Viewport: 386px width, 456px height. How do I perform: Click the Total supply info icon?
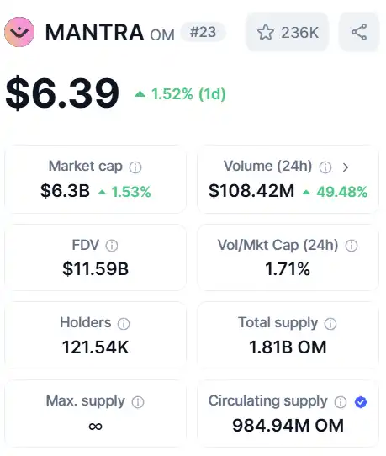(330, 323)
